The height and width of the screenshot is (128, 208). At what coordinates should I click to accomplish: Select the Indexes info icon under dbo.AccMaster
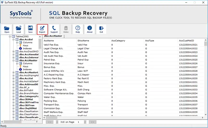coord(21,69)
